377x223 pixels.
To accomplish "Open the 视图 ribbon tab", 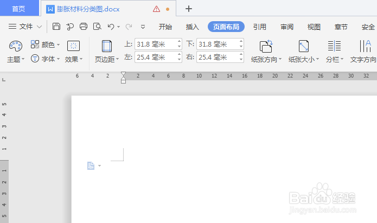I will 314,27.
